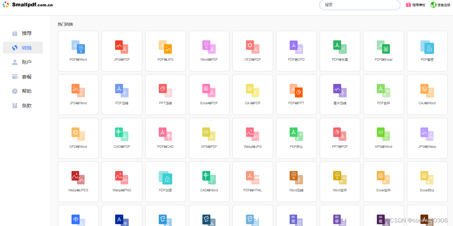This screenshot has height=226, width=453.
Task: Click the Smallpdf.com.cn logo
Action: click(28, 5)
